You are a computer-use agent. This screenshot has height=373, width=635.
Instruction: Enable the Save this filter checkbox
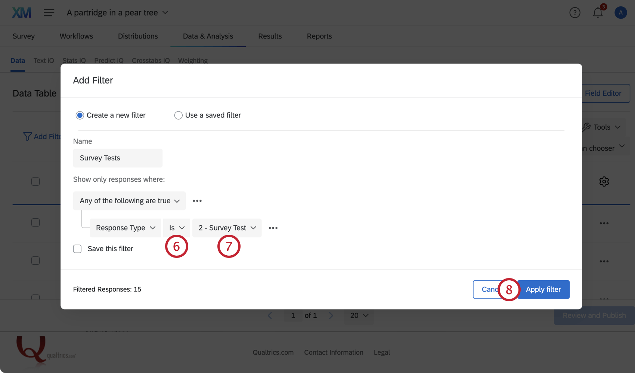[77, 249]
